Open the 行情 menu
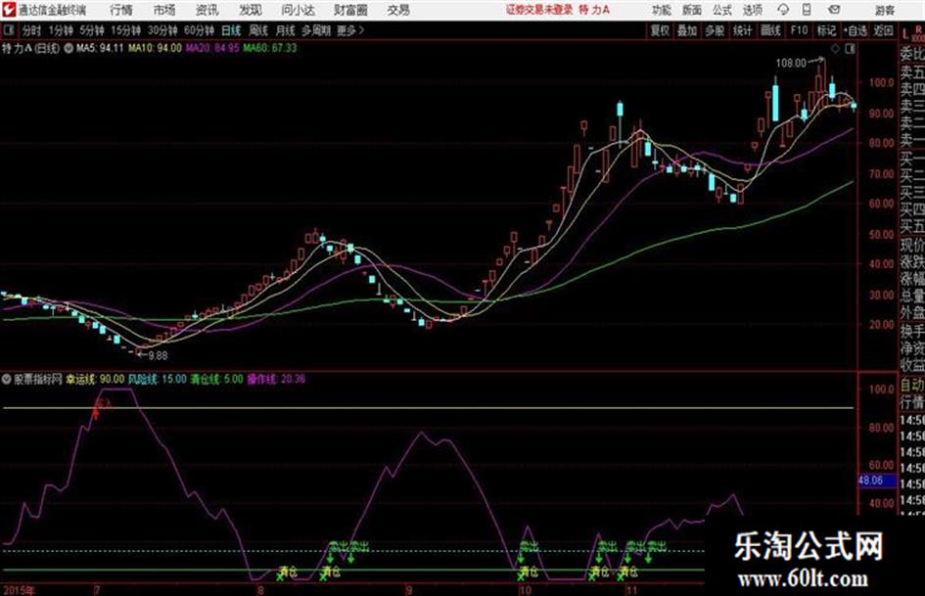925x596 pixels. pyautogui.click(x=121, y=10)
